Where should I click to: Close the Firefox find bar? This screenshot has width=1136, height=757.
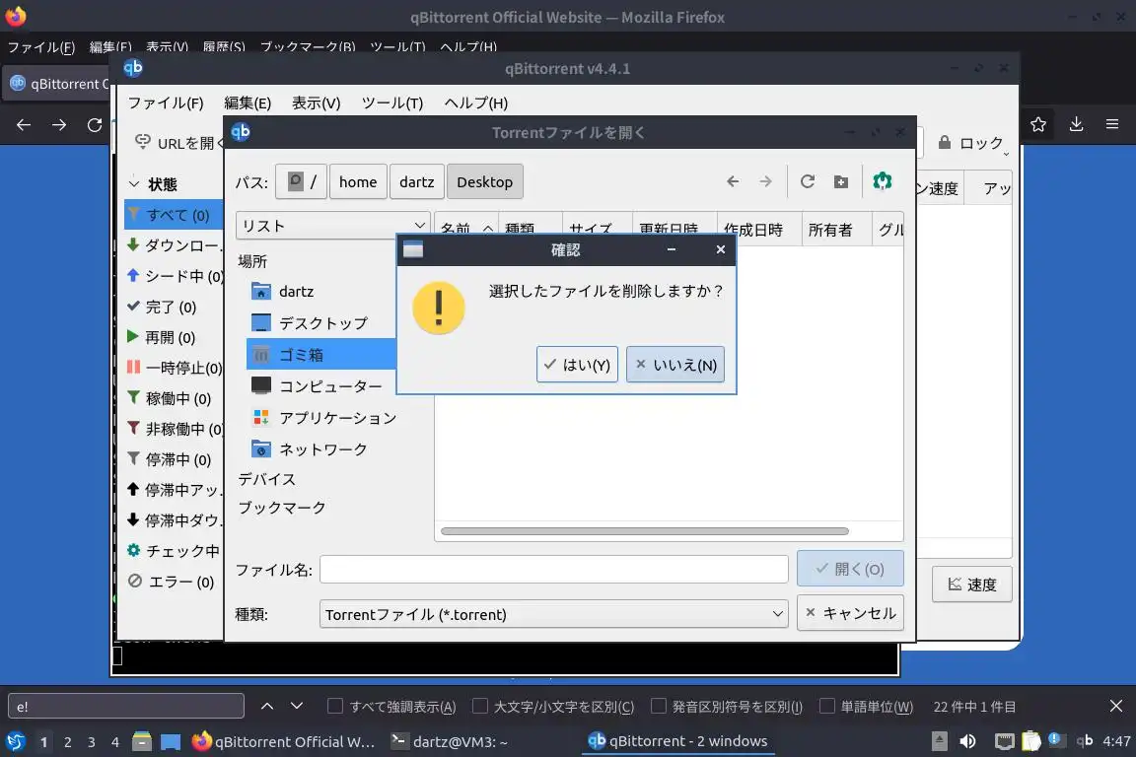pos(1115,706)
